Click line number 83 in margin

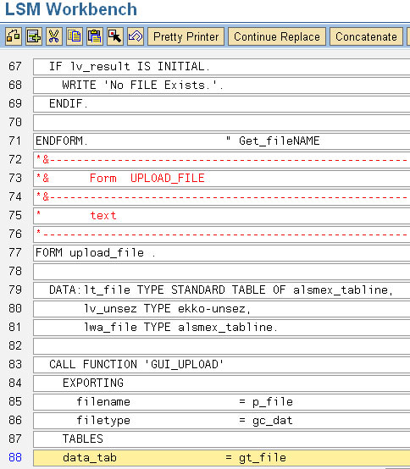point(15,364)
